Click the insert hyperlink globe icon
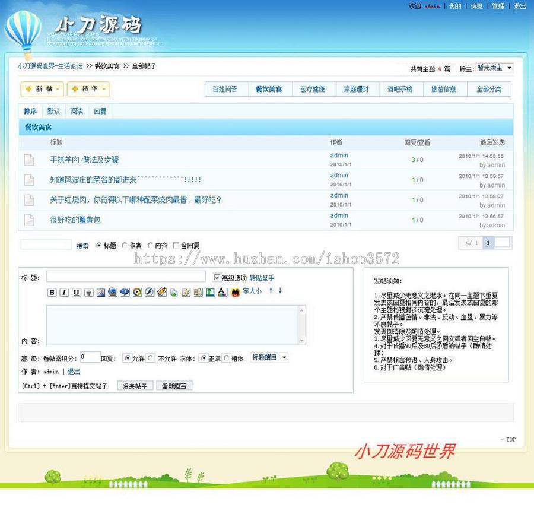The height and width of the screenshot is (514, 534). click(113, 292)
